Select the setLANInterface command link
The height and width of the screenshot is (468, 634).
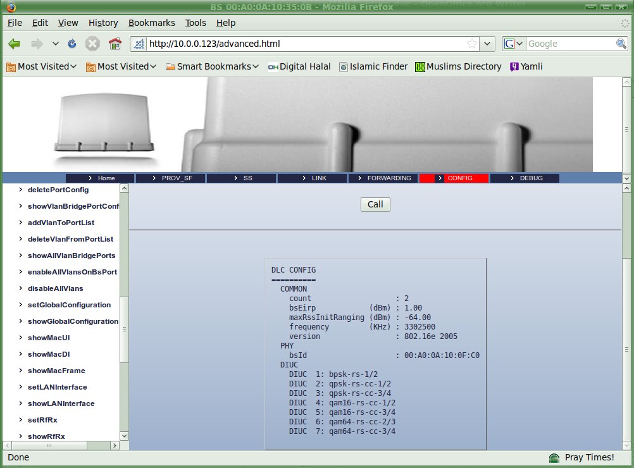click(x=57, y=387)
